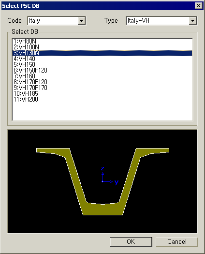Choose 5:VH150 section in list

[102, 65]
